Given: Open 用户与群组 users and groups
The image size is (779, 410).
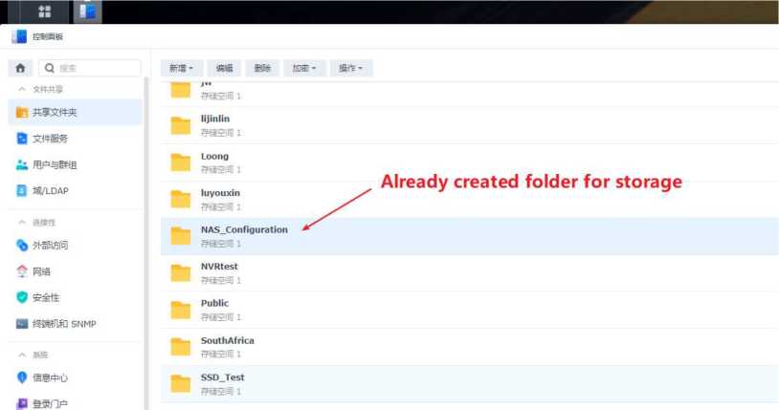Looking at the screenshot, I should tap(56, 164).
